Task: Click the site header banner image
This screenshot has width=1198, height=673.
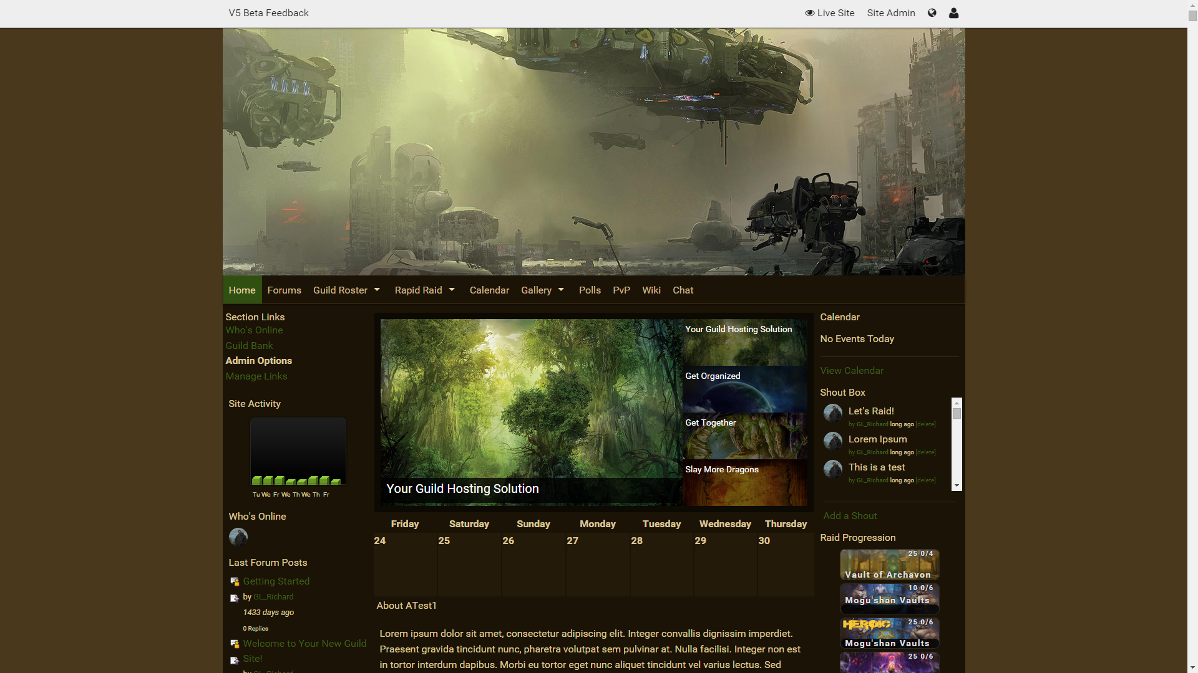Action: tap(593, 151)
